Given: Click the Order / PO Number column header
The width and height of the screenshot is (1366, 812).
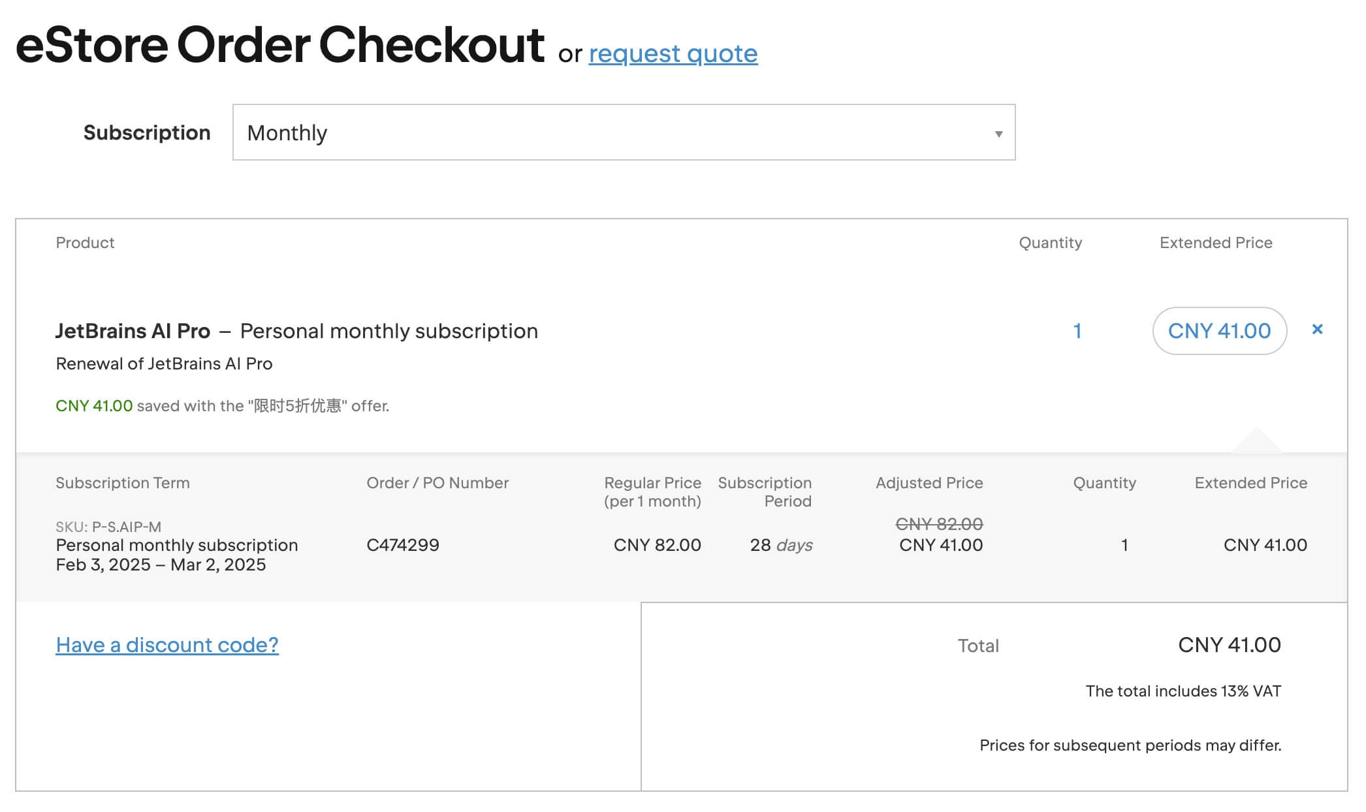Looking at the screenshot, I should 437,483.
